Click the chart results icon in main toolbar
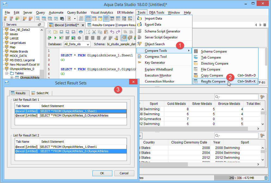 [x=130, y=18]
